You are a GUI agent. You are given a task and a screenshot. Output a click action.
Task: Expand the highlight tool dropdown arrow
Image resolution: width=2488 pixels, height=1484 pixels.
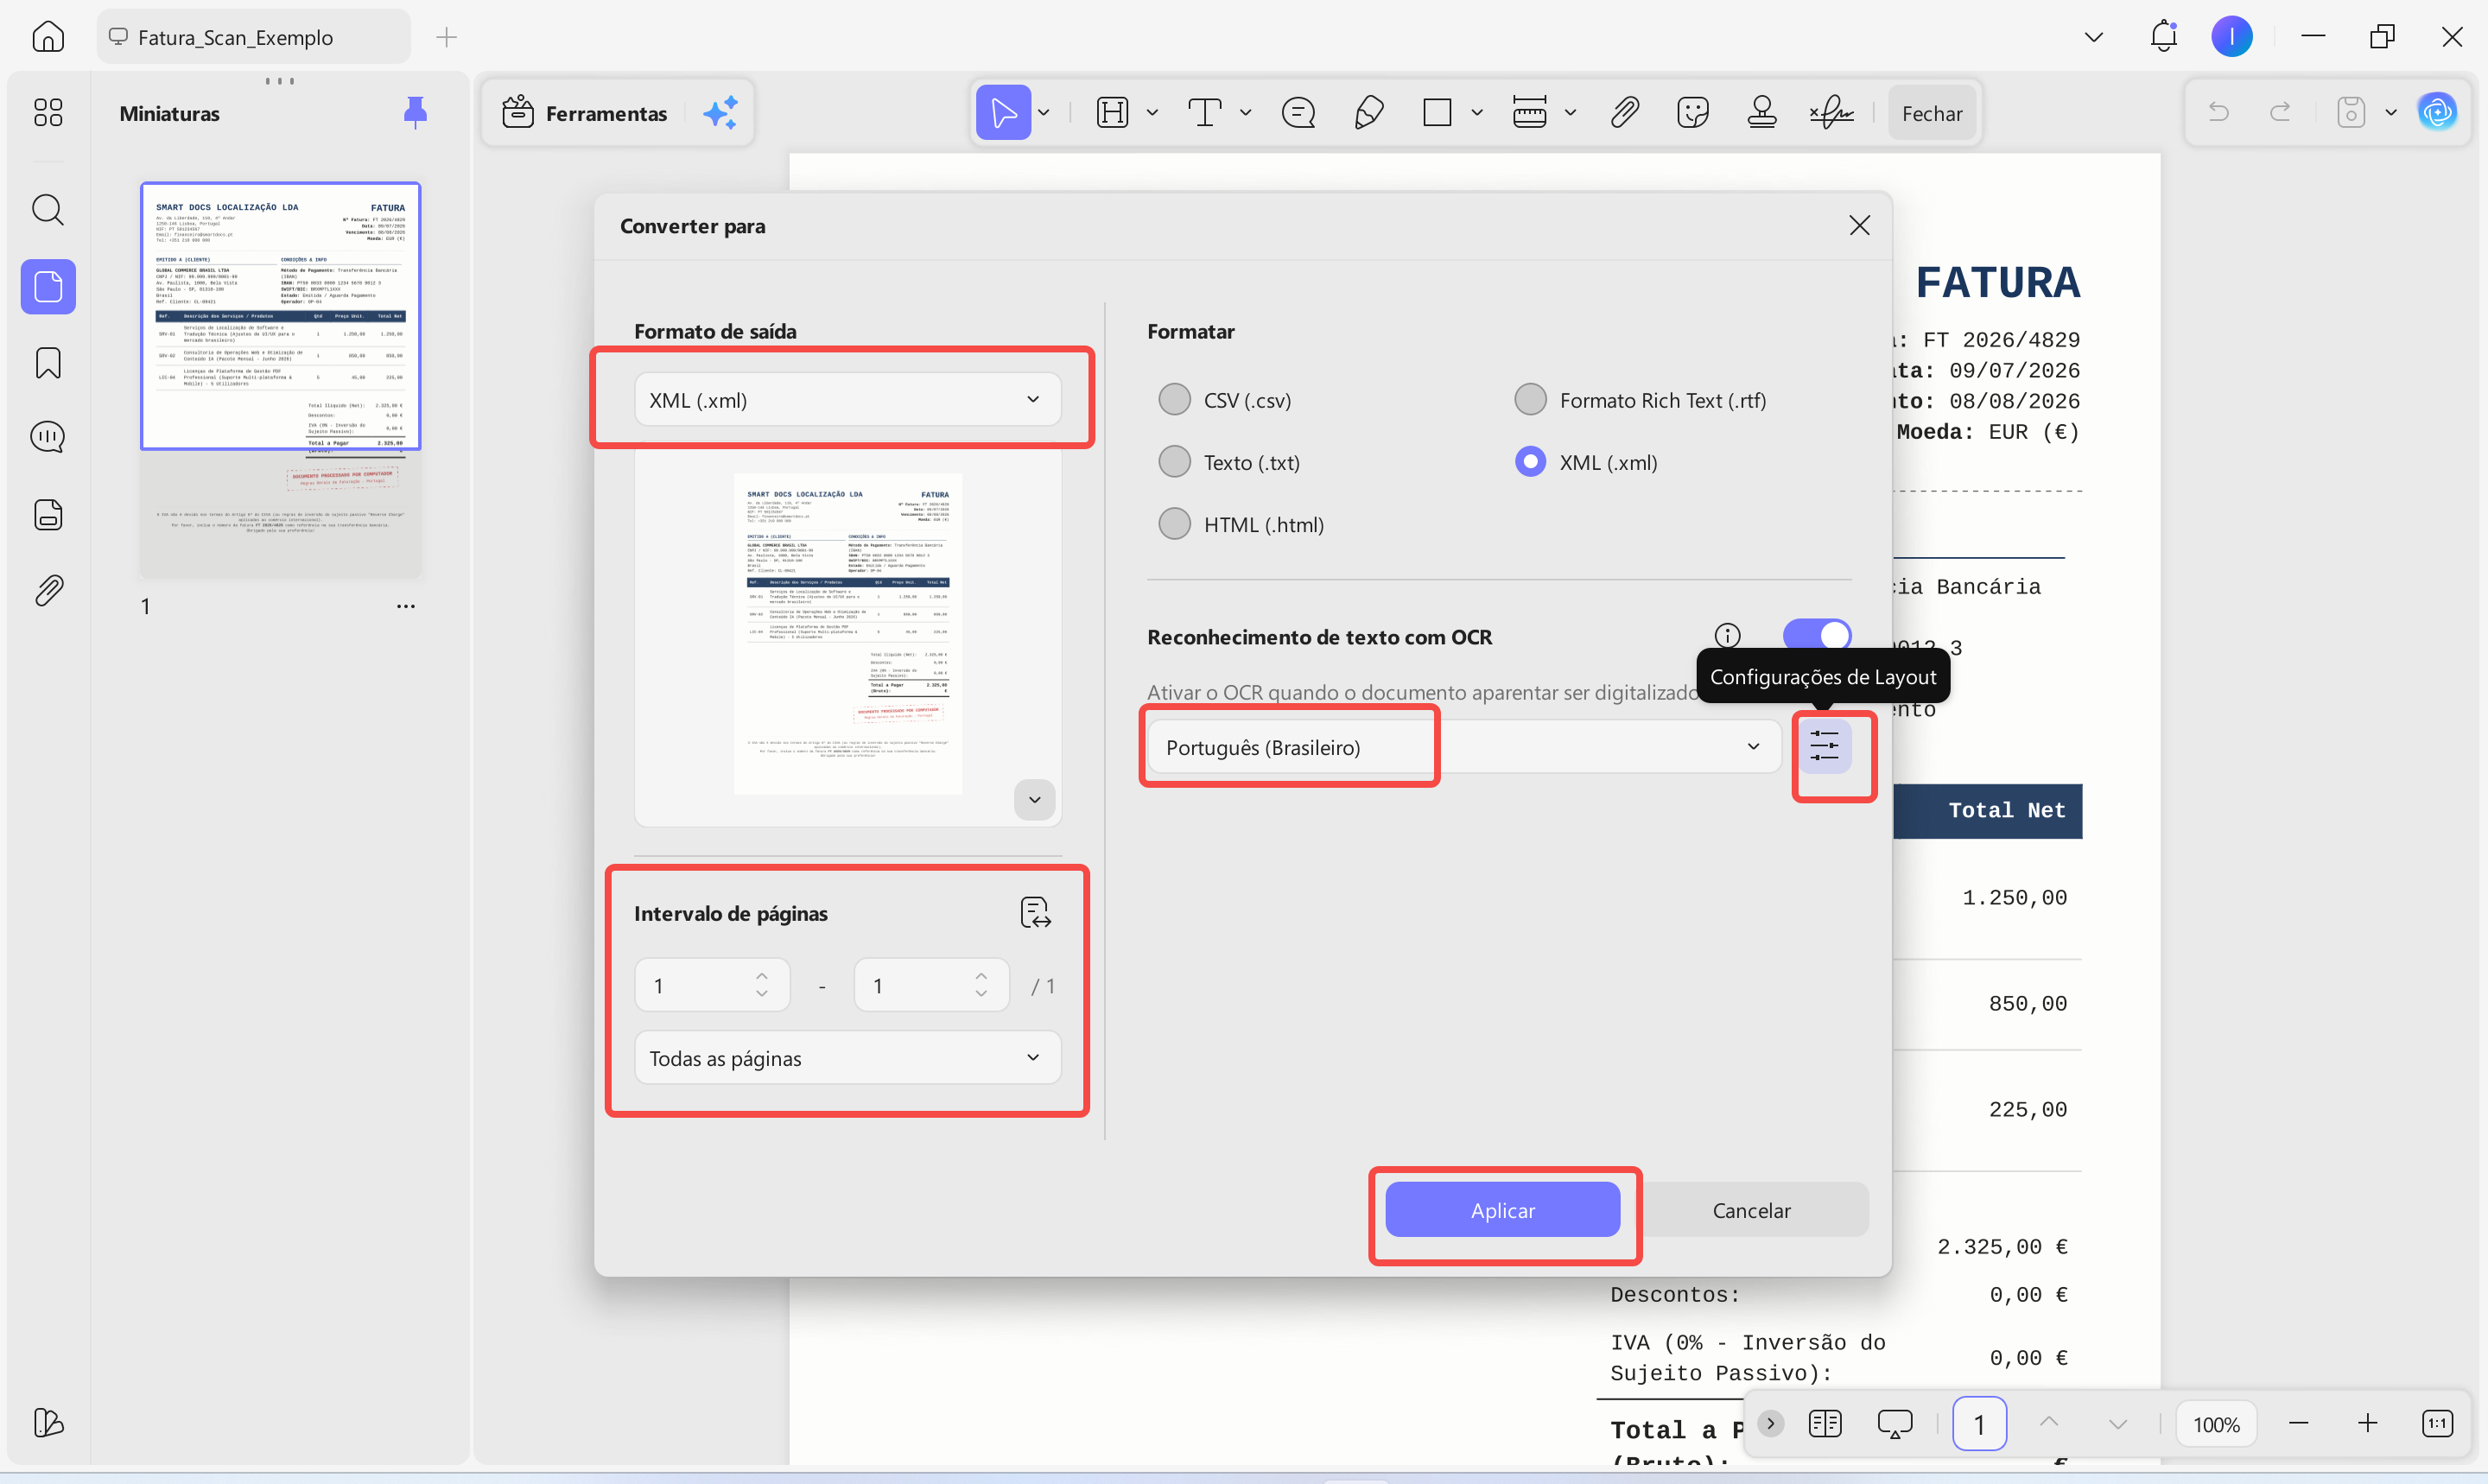pyautogui.click(x=1152, y=112)
